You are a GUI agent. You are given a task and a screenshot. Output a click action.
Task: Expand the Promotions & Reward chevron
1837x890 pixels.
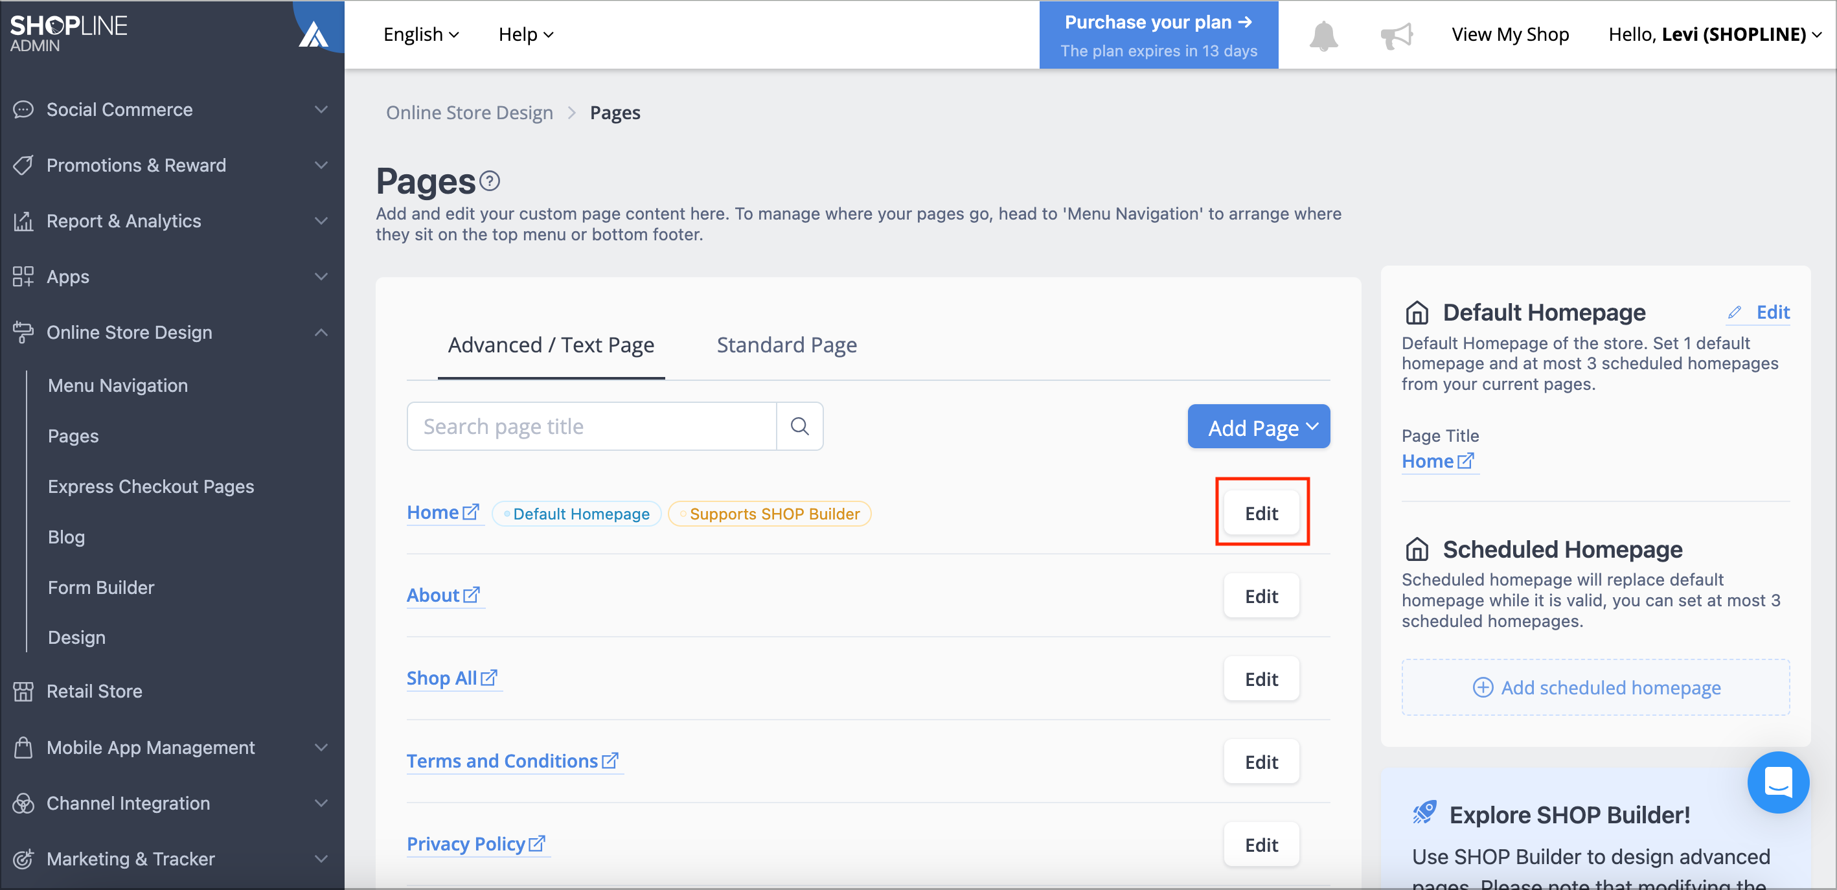tap(322, 165)
